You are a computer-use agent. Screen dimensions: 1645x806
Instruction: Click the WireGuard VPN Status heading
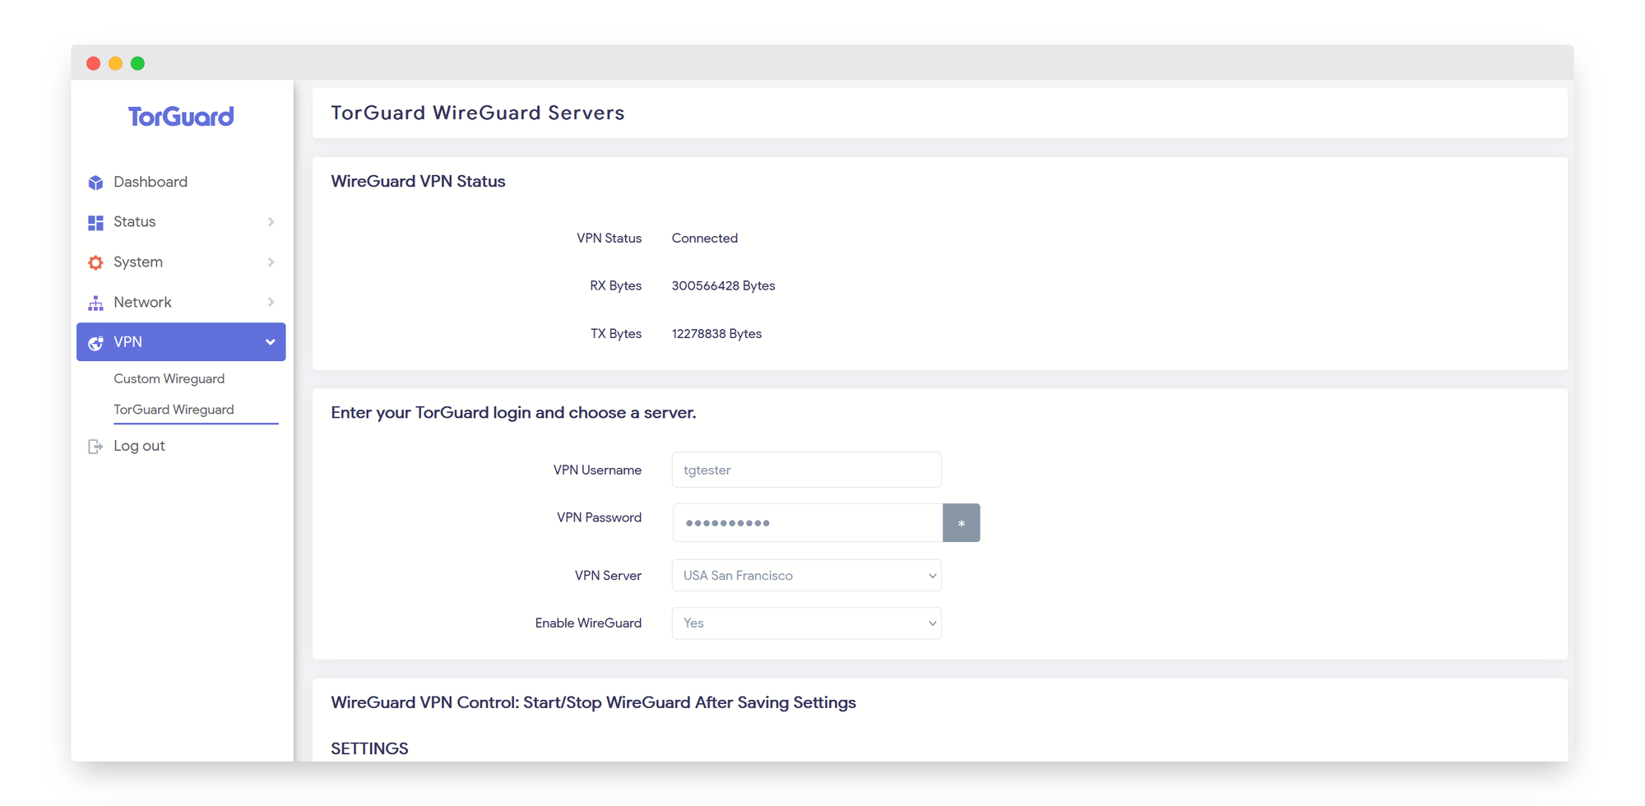[x=418, y=182]
